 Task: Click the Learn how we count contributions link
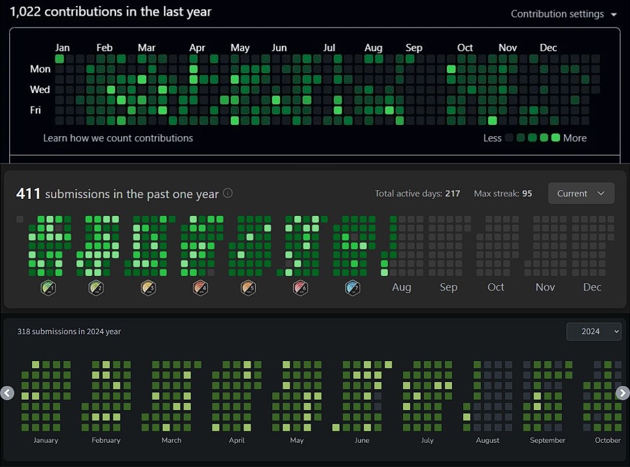coord(118,138)
